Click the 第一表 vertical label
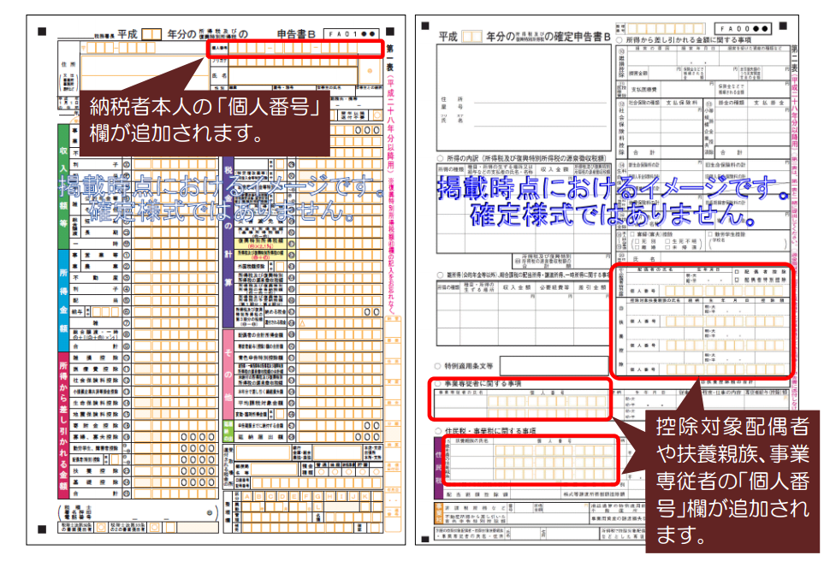 click(389, 57)
